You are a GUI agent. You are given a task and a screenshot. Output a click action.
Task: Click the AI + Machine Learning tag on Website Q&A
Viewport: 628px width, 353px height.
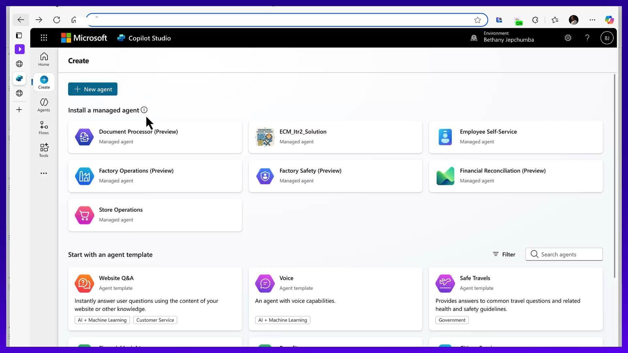(x=102, y=320)
